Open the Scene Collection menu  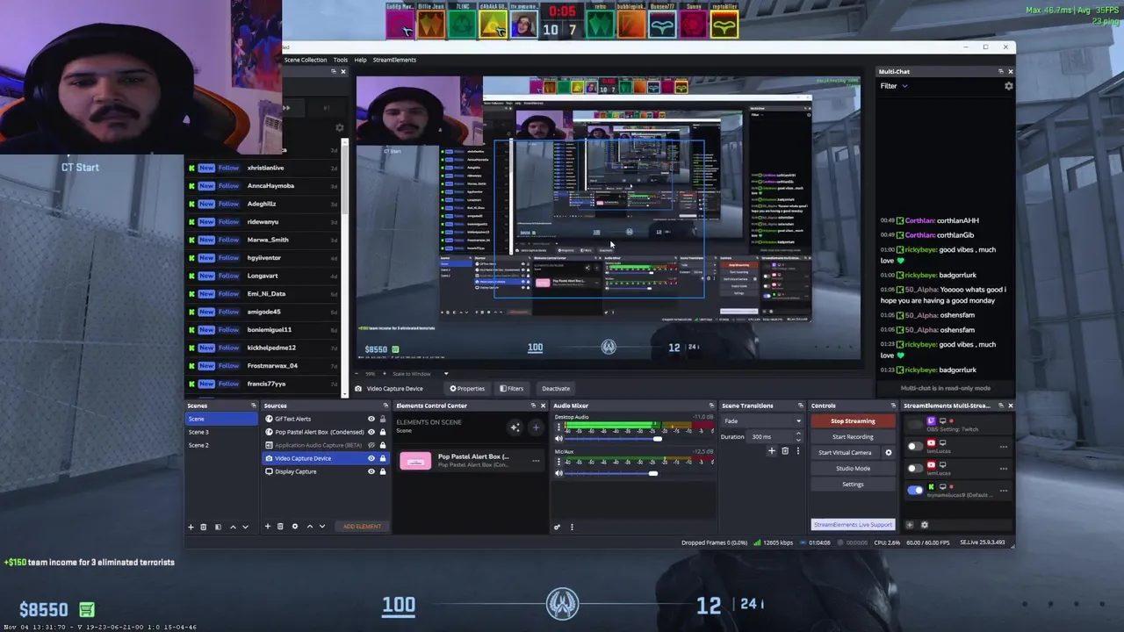305,60
